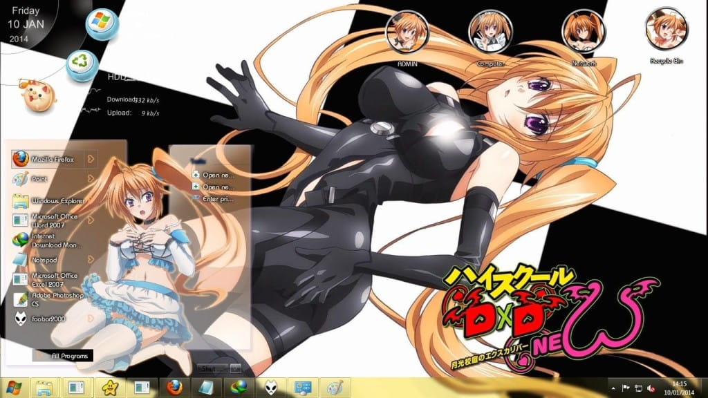Click the Windows logo orb widget
Viewport: 708px width, 398px height.
pos(102,23)
